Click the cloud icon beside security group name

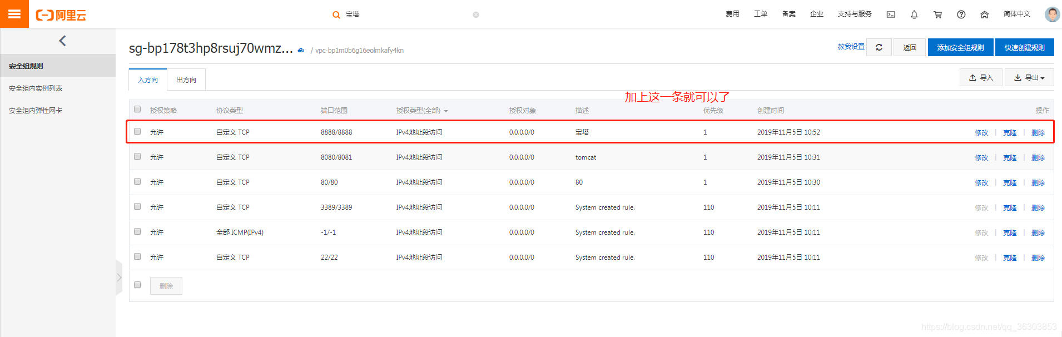[x=301, y=50]
